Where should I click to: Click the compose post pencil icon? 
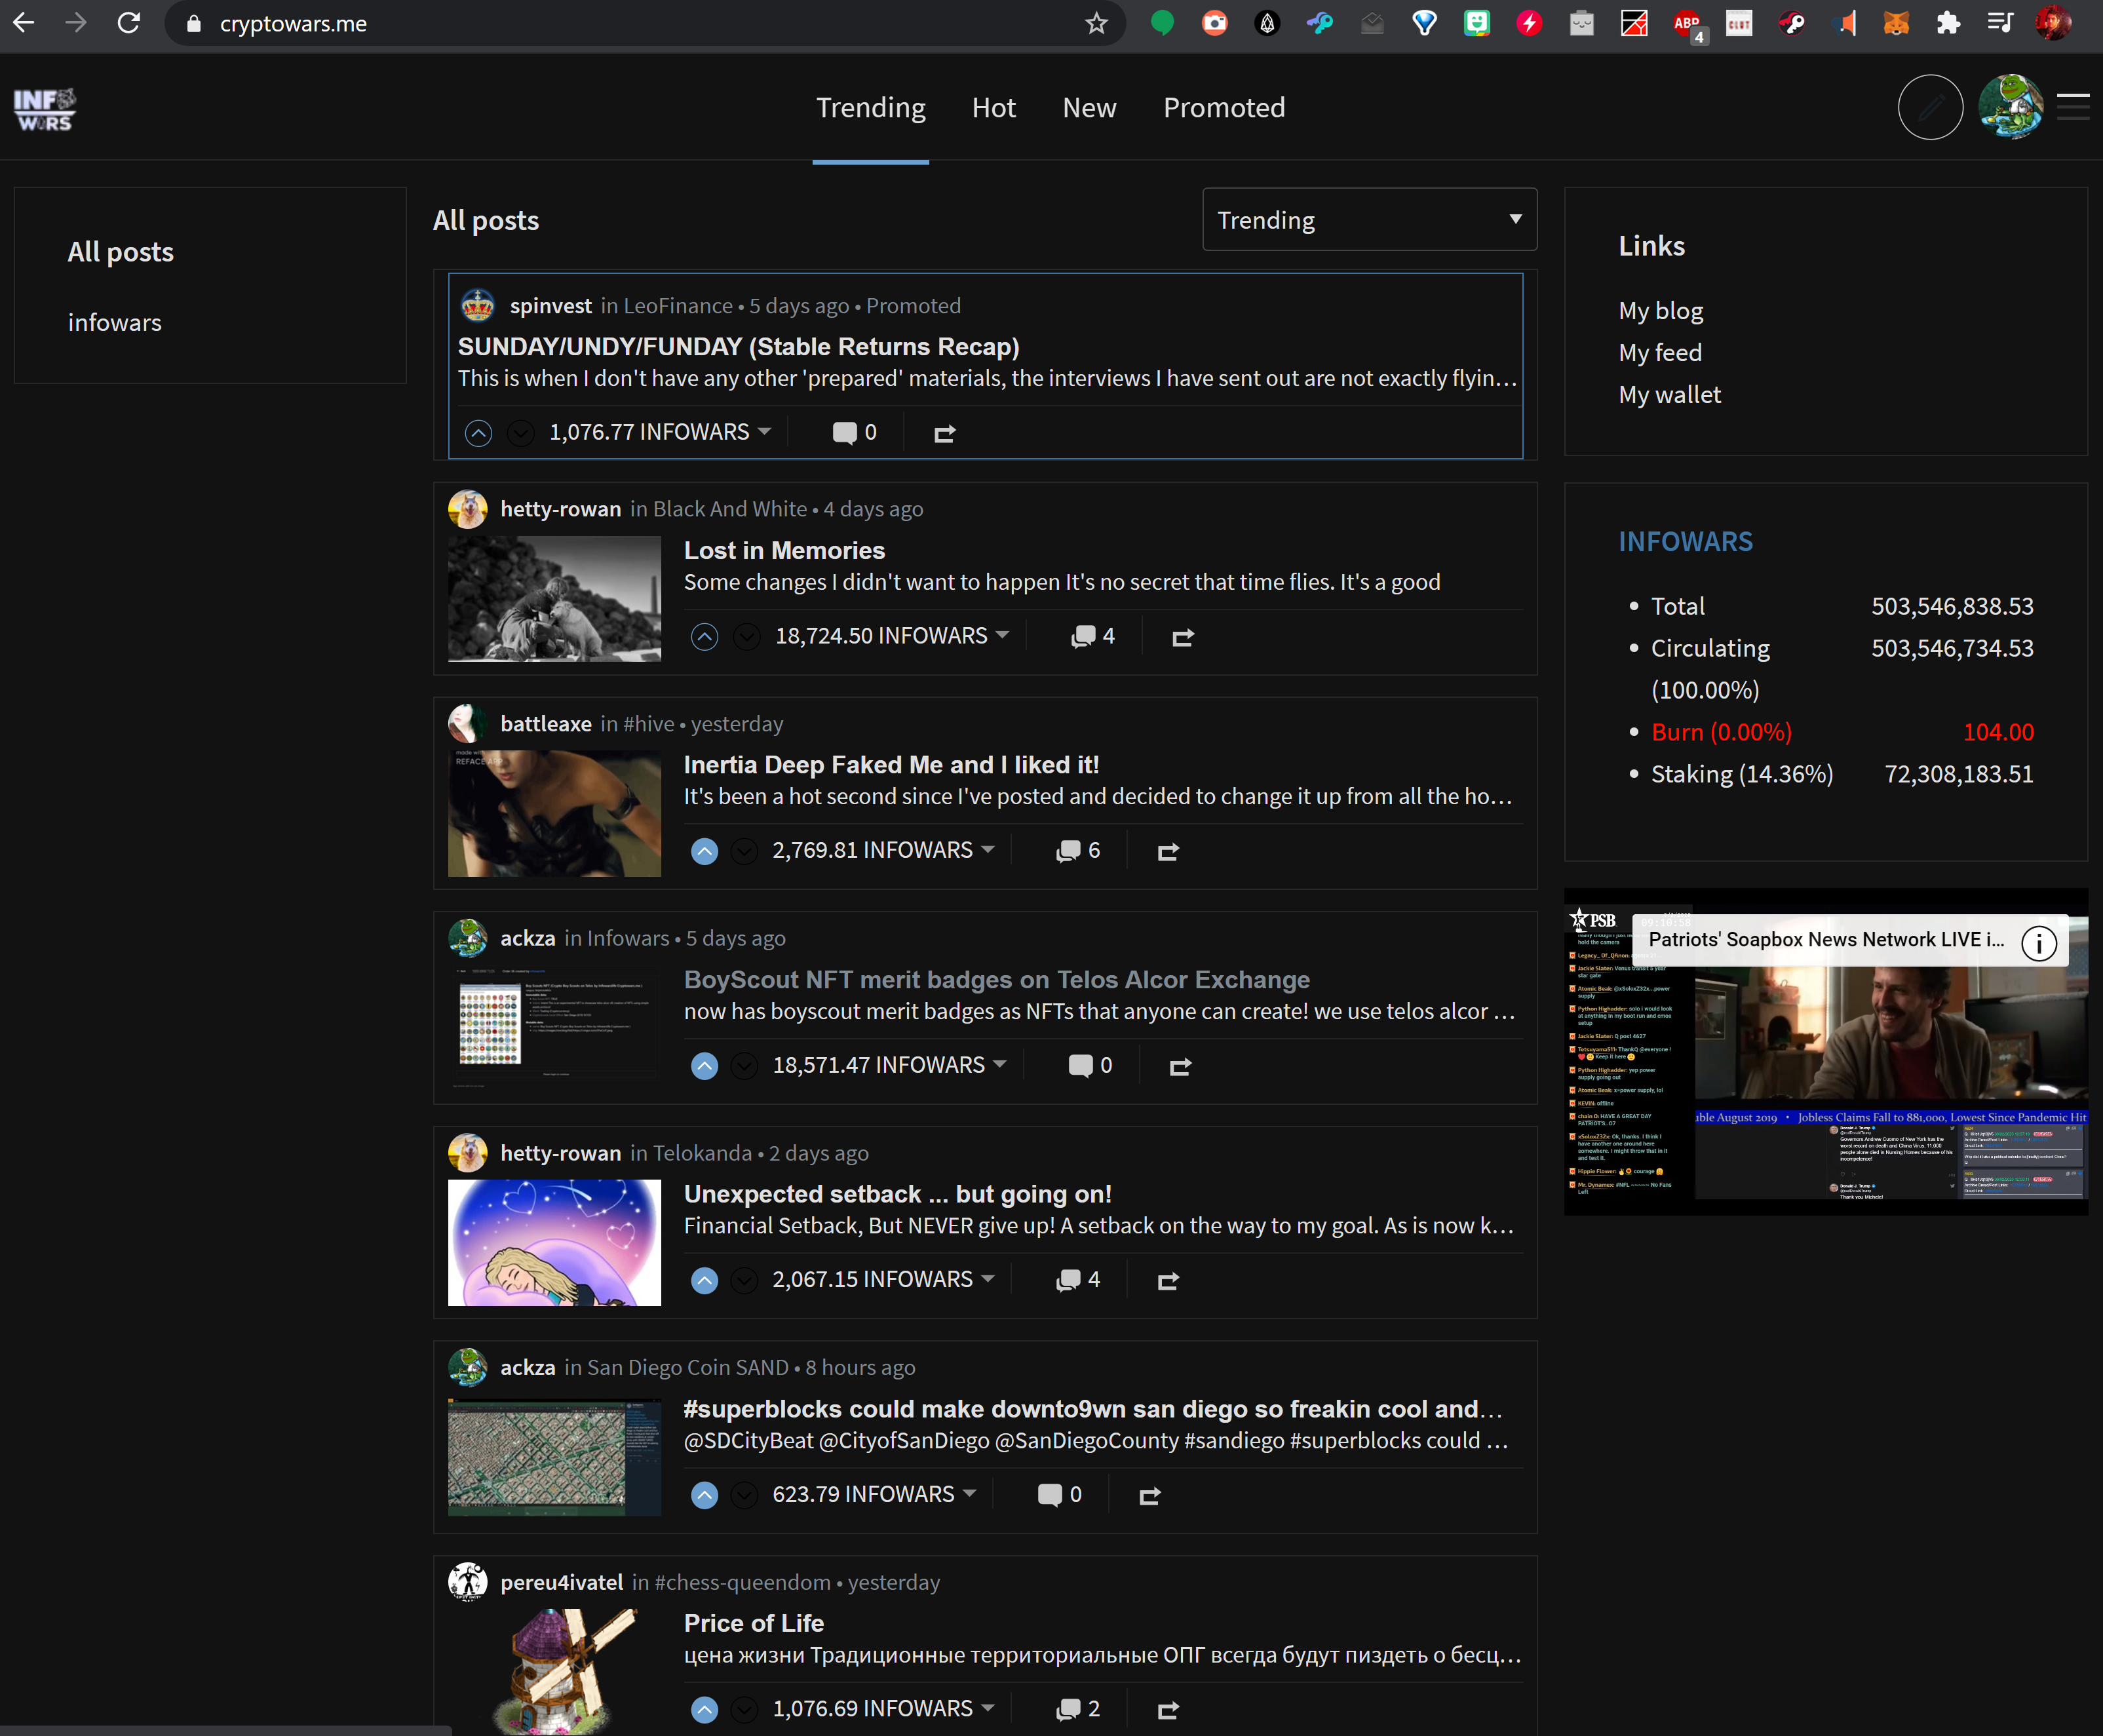click(1930, 107)
